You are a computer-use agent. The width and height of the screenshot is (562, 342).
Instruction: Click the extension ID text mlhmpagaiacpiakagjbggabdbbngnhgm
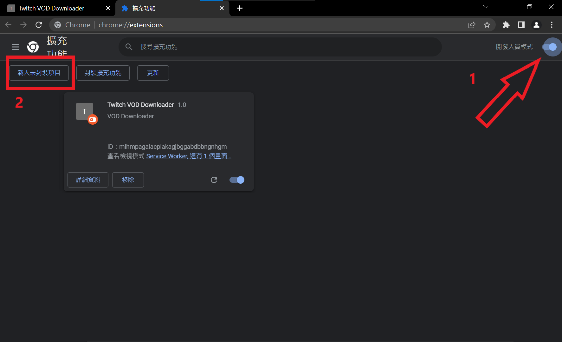click(x=173, y=147)
